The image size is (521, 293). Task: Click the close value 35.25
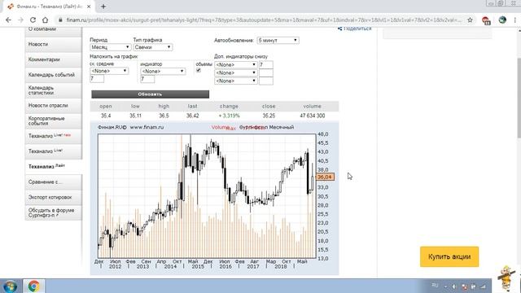pyautogui.click(x=269, y=116)
